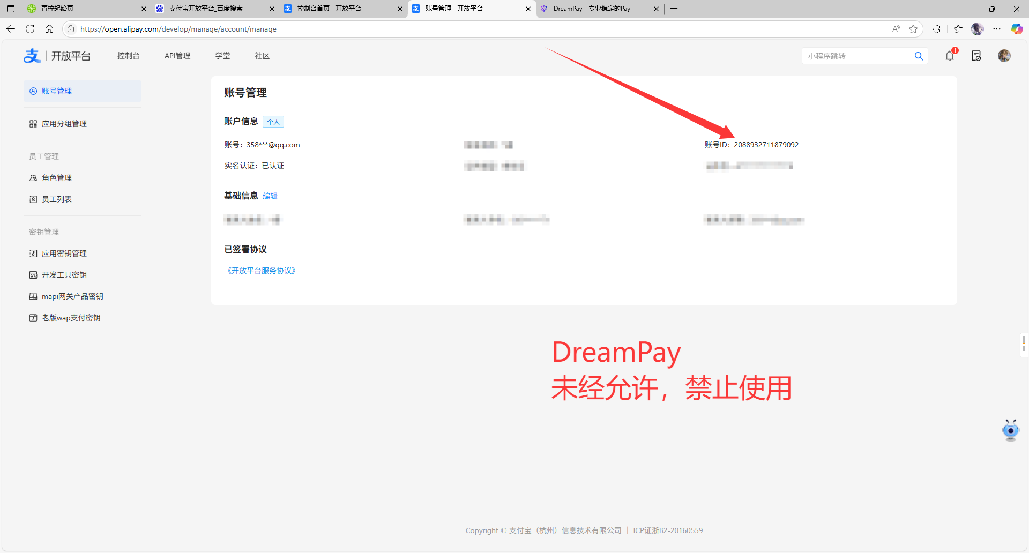Click the 编辑 link next to 基础信息
Image resolution: width=1029 pixels, height=553 pixels.
tap(270, 196)
